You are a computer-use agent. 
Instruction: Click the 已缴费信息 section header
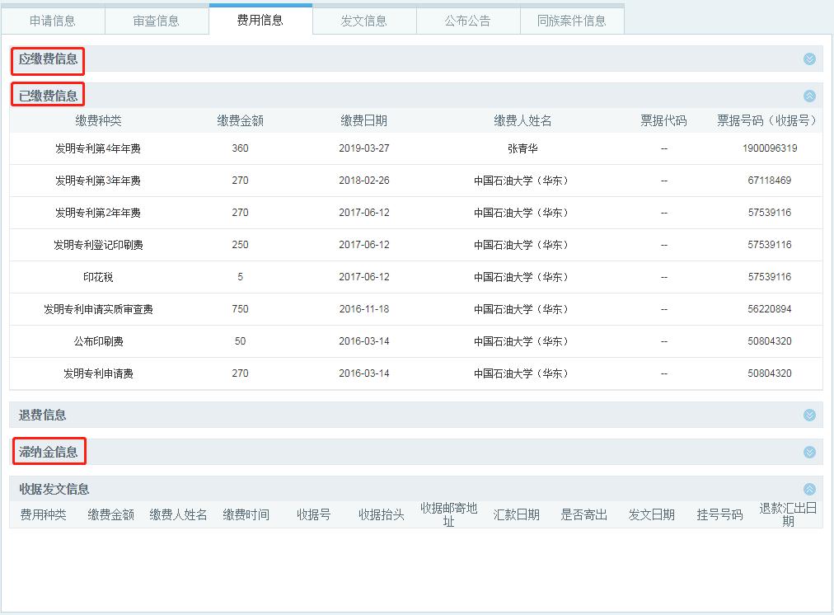coord(416,96)
